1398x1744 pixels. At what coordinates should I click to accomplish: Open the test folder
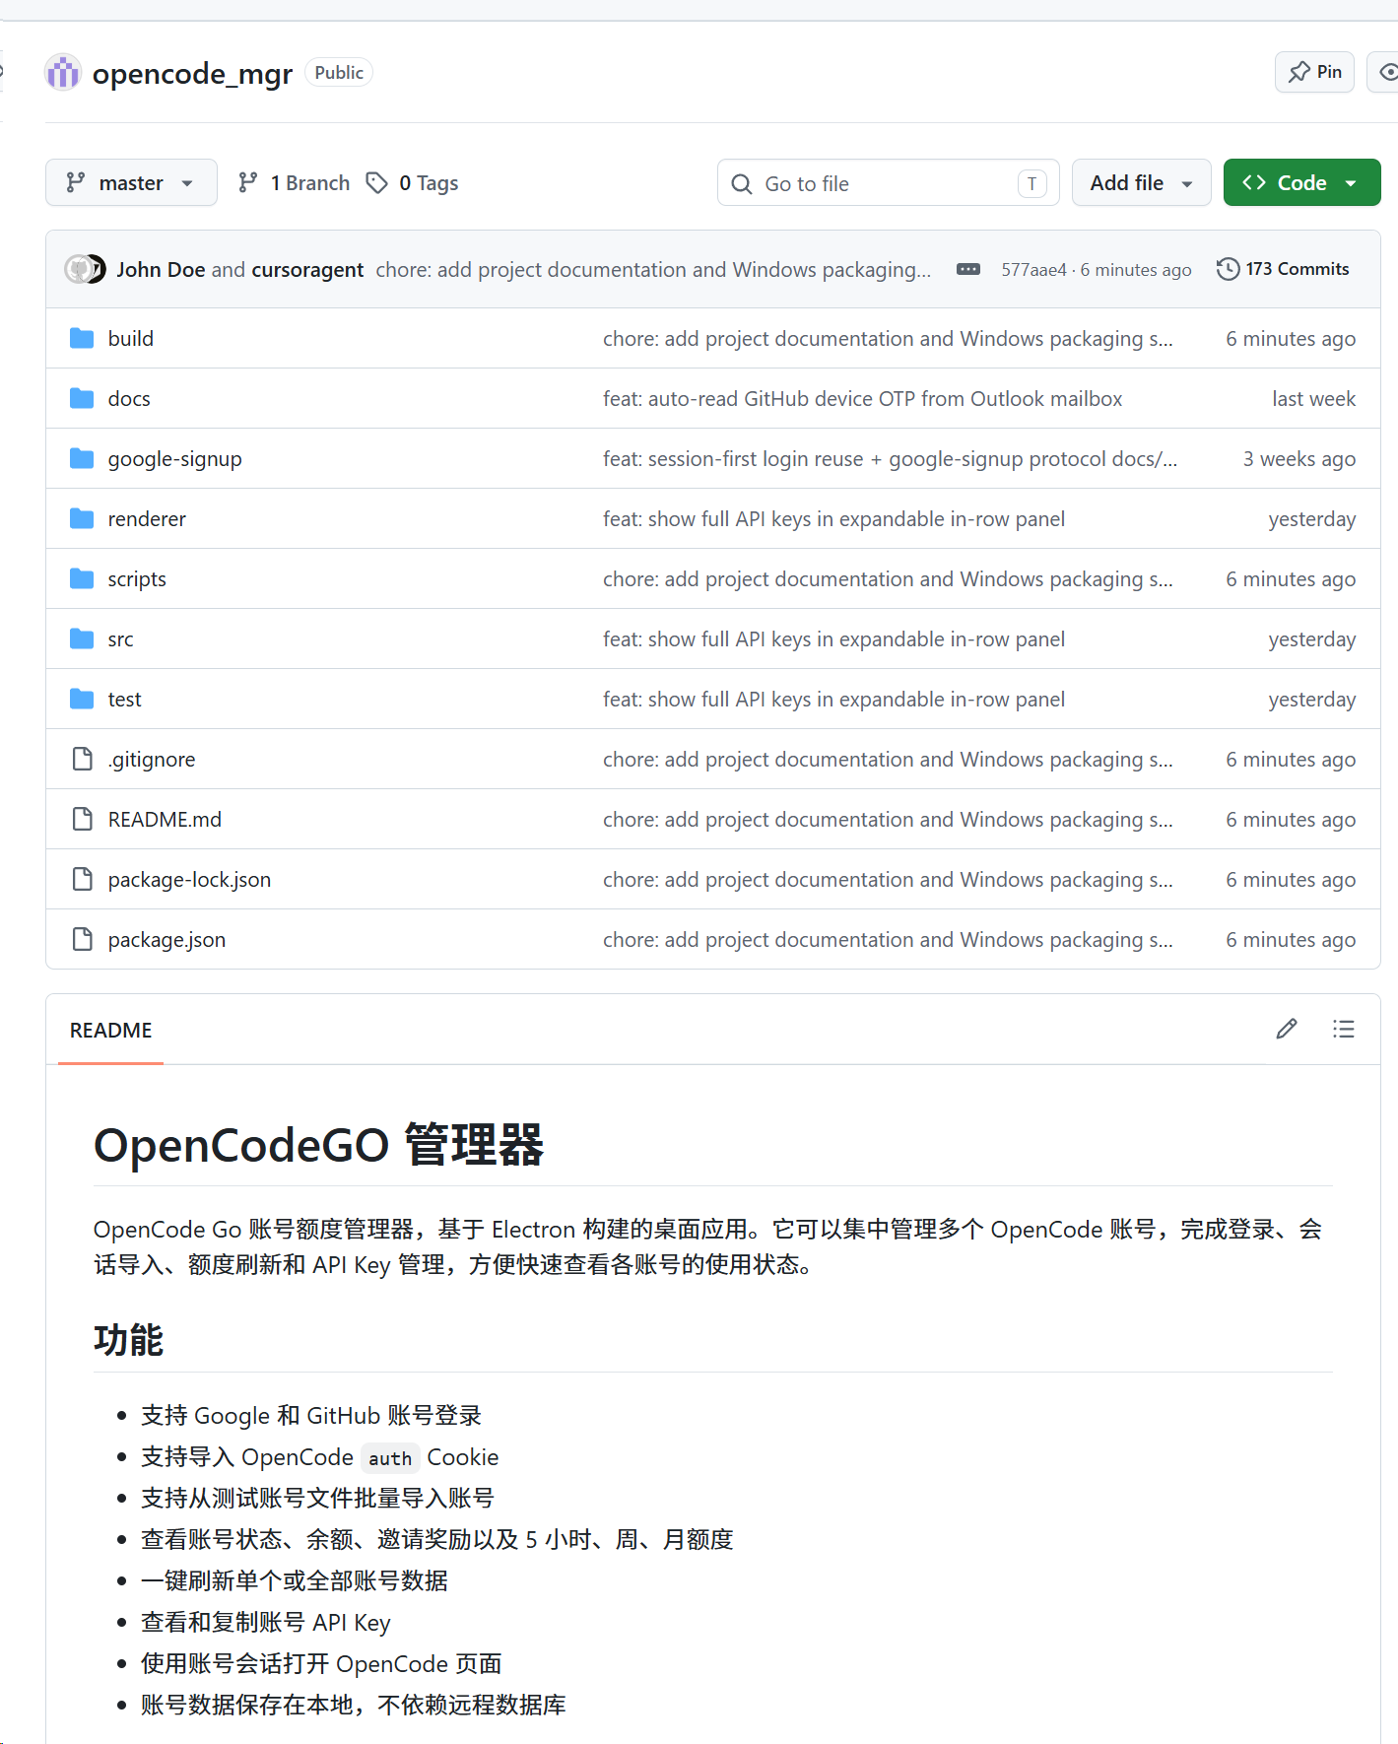pyautogui.click(x=125, y=700)
